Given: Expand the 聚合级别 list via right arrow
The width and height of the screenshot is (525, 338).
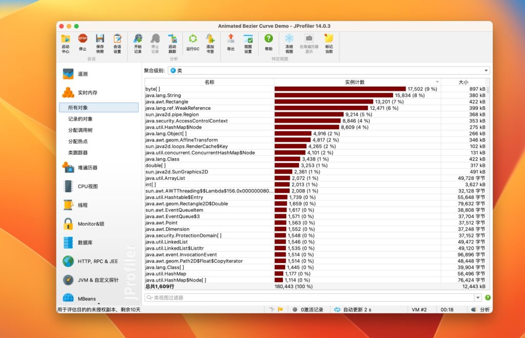Looking at the screenshot, I should pos(486,70).
